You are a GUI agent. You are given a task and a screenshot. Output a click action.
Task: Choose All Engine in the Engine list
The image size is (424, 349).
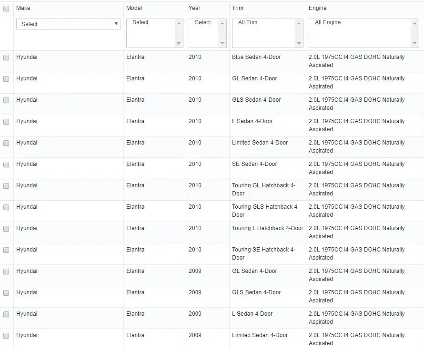coord(328,22)
